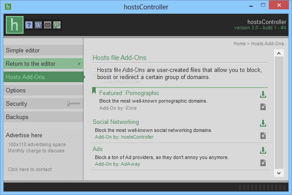Click '180x110 advertising space' text
This screenshot has height=195, width=292.
(x=37, y=144)
